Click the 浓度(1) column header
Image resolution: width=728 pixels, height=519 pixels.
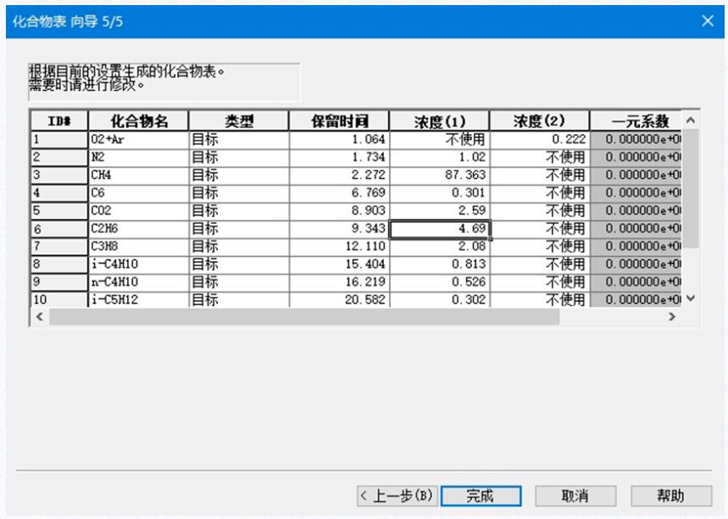439,121
